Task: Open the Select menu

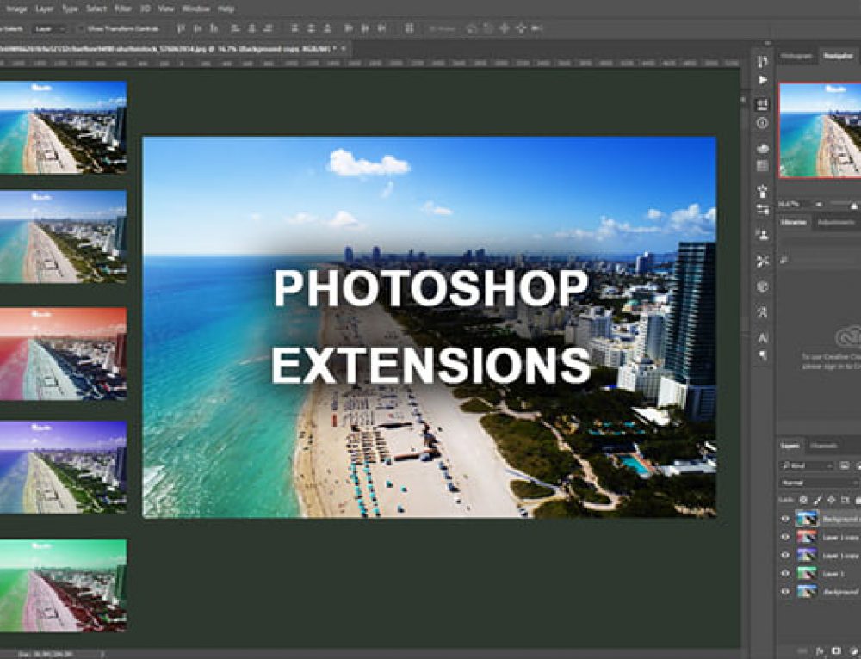Action: (96, 9)
